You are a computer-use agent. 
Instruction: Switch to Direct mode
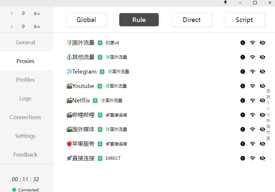(x=192, y=20)
